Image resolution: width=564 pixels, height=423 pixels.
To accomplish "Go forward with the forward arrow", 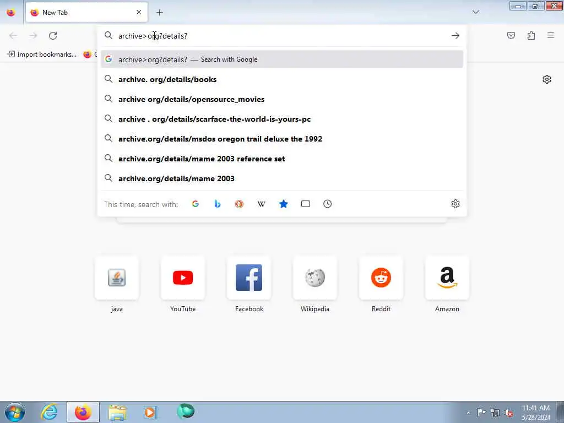I will coord(33,36).
